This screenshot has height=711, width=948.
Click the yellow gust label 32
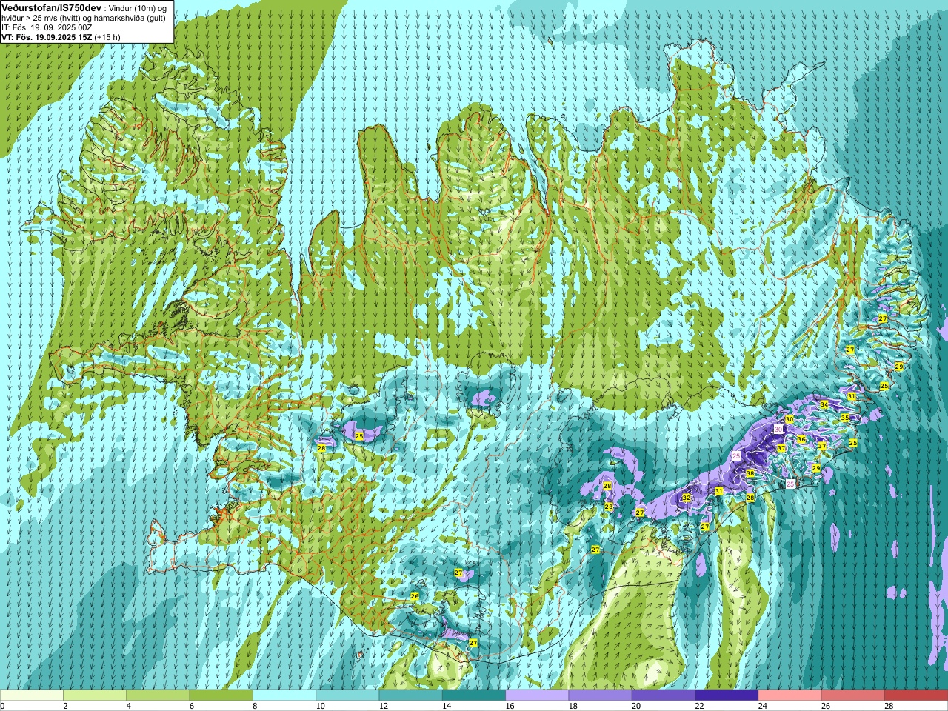tap(687, 498)
